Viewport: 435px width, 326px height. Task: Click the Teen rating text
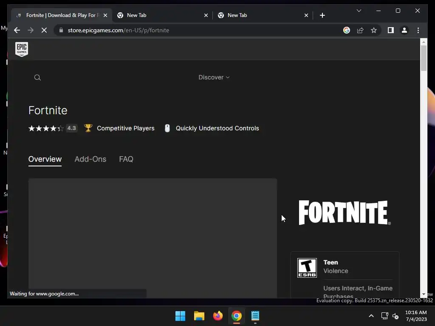point(330,262)
